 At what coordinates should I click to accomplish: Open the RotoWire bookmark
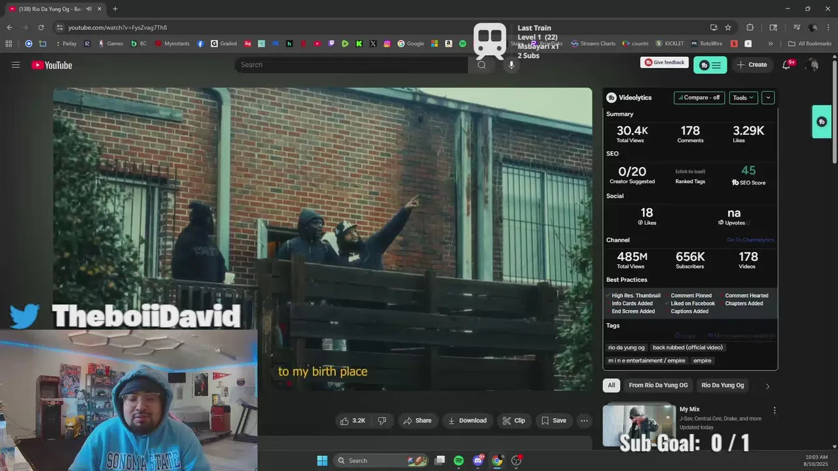(x=706, y=44)
